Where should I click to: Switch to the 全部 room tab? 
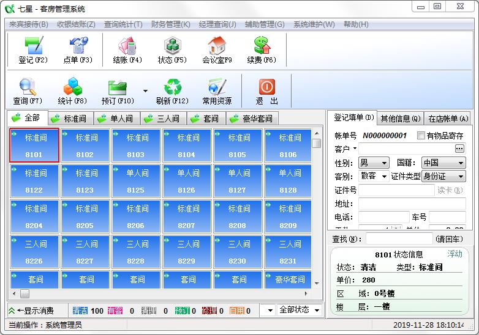point(28,117)
